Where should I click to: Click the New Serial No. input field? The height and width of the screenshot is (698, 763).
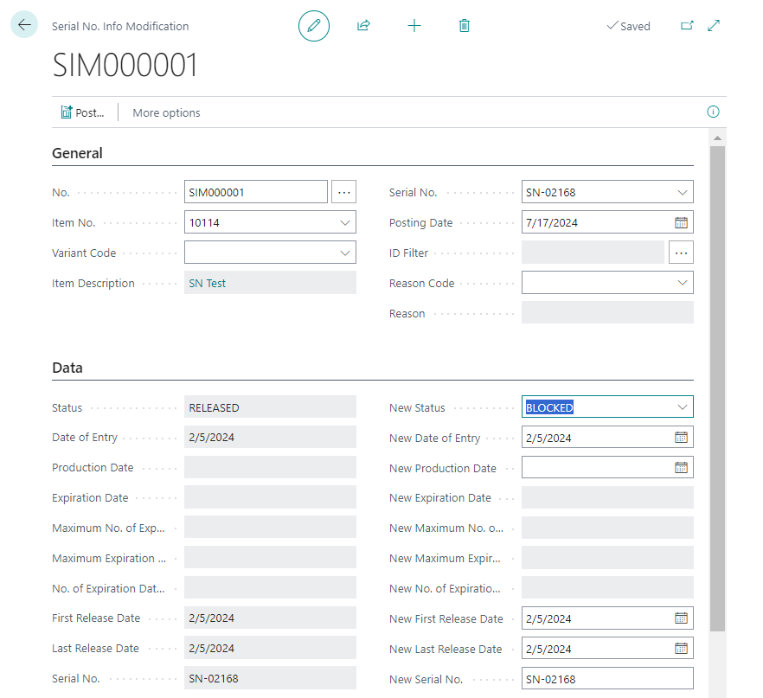[x=607, y=679]
